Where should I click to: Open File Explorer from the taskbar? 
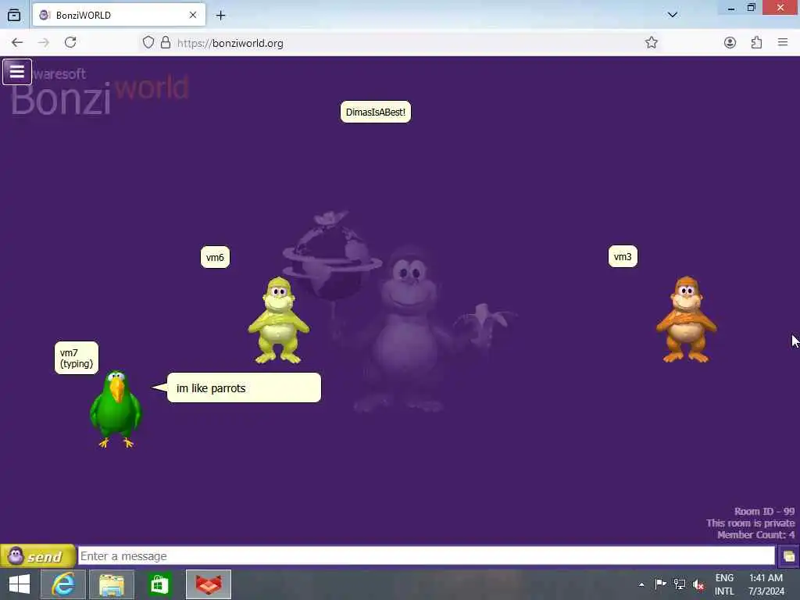coord(112,584)
